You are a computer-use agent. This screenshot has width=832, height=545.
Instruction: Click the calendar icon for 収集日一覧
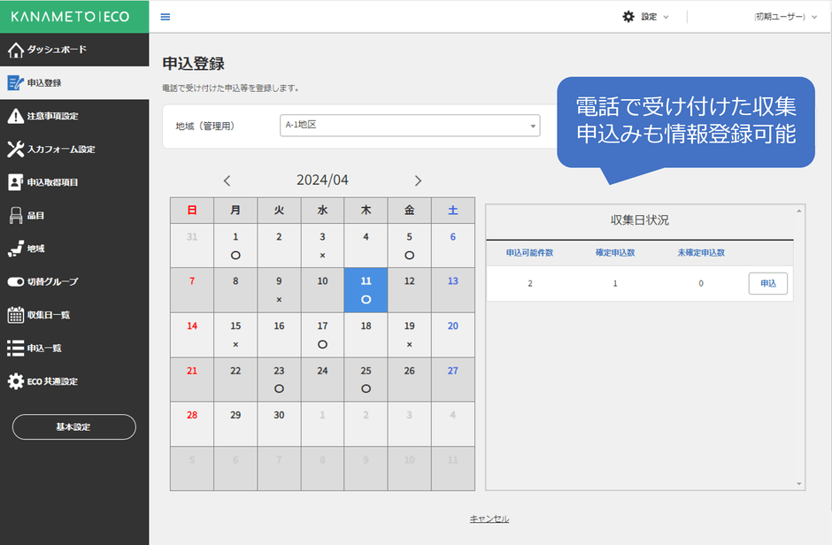tap(16, 315)
